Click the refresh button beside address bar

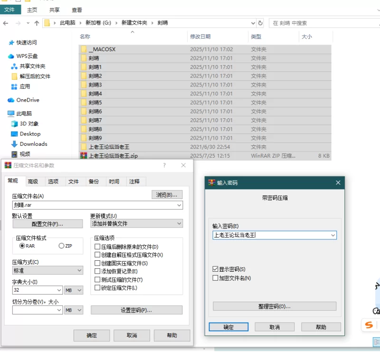(x=260, y=23)
